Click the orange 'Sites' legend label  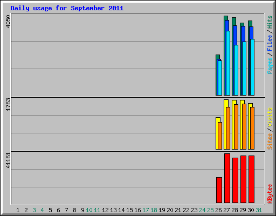pyautogui.click(x=270, y=141)
